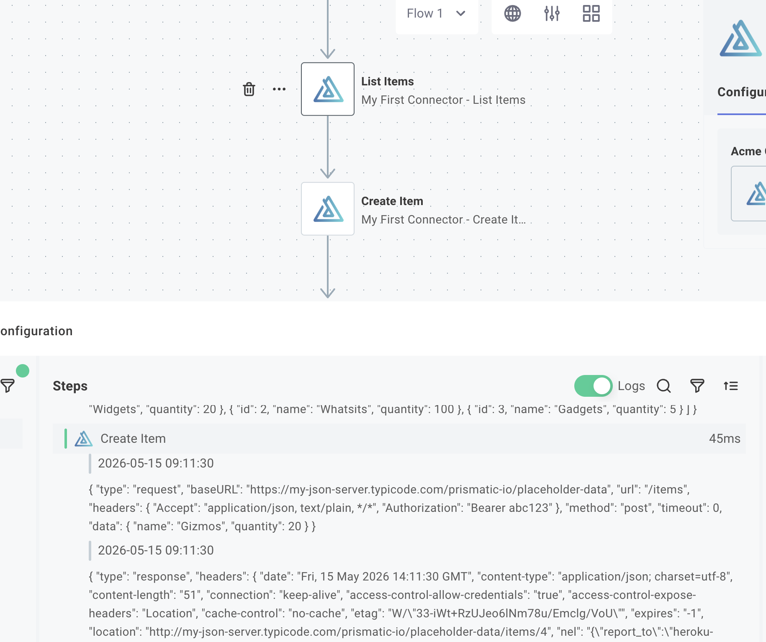Screen dimensions: 766x642
Task: Open the three-dots menu beside List Items
Action: [279, 89]
